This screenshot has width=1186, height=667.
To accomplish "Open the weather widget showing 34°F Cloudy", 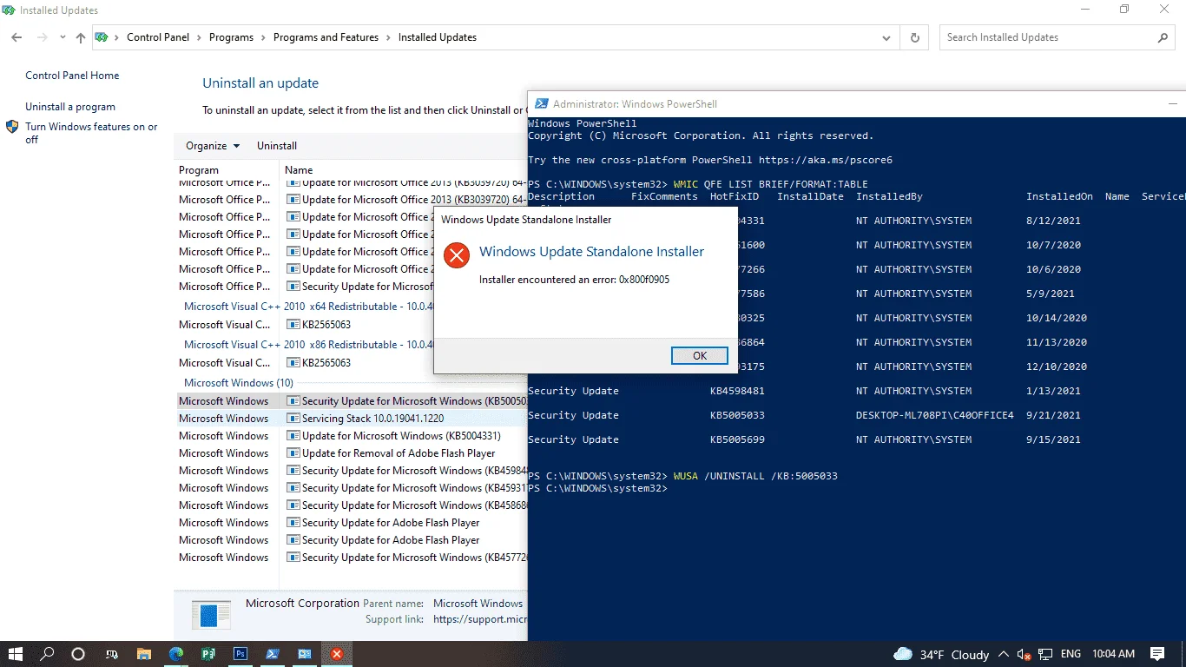I will pyautogui.click(x=941, y=654).
